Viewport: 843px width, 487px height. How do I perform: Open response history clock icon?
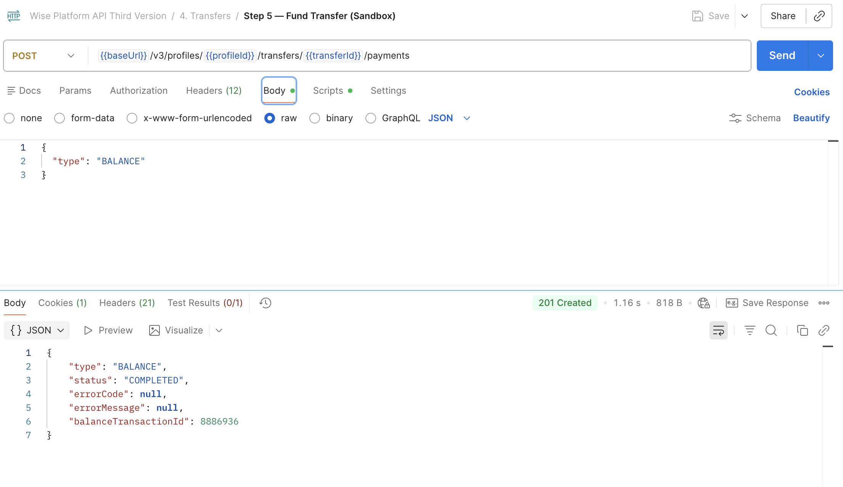(x=265, y=303)
